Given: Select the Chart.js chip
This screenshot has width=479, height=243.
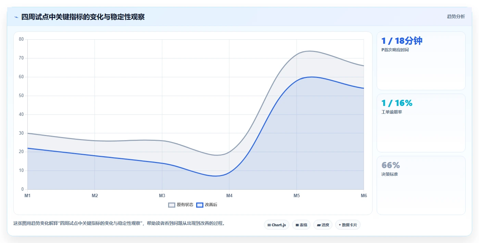Looking at the screenshot, I should (277, 225).
